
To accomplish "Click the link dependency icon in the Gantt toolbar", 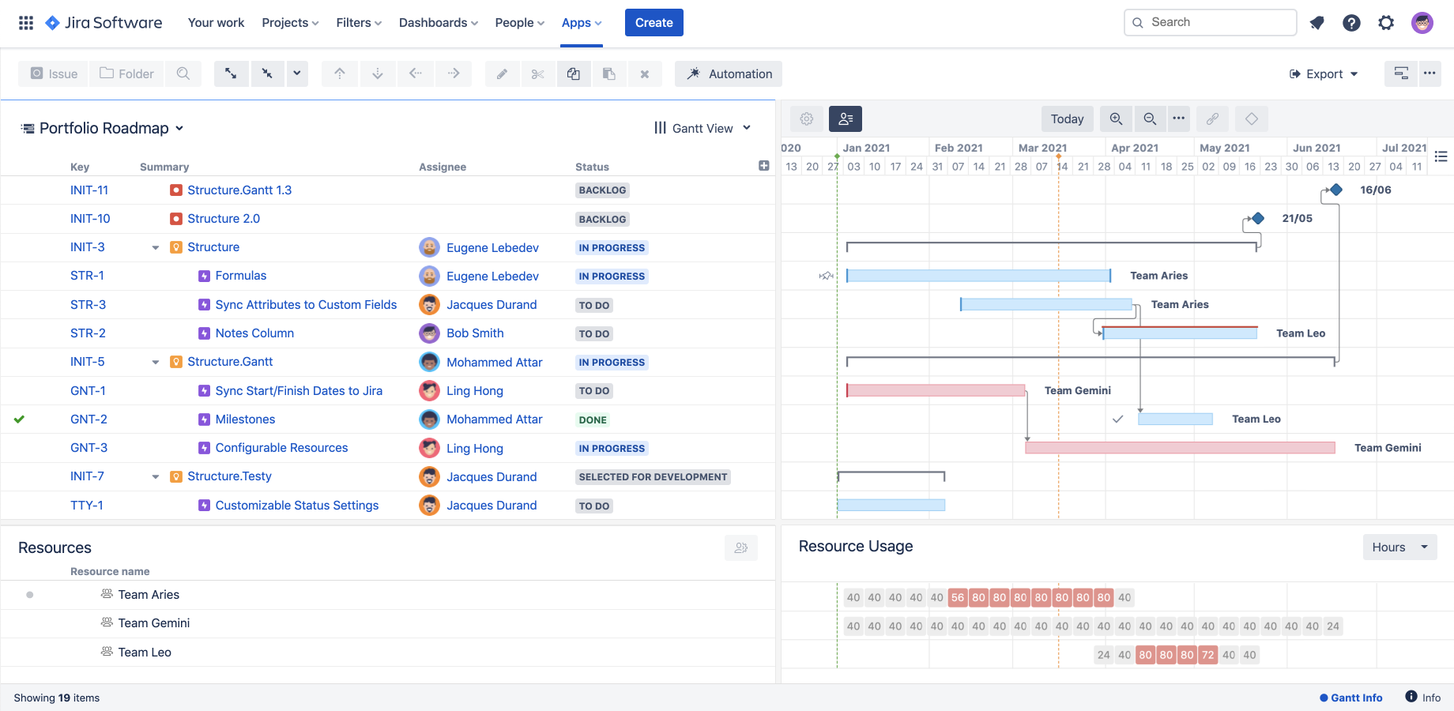I will coord(1213,118).
